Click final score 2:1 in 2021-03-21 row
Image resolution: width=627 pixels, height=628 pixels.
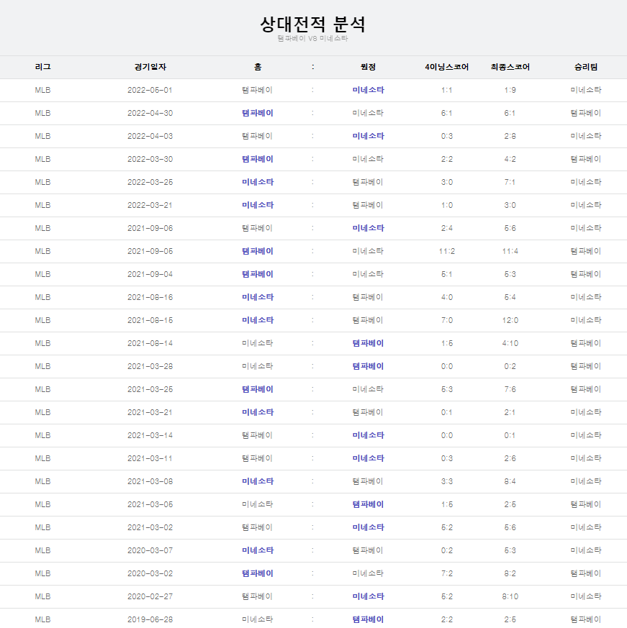[x=510, y=412]
